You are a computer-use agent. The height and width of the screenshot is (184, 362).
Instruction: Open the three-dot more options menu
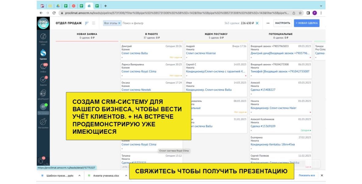pos(268,23)
